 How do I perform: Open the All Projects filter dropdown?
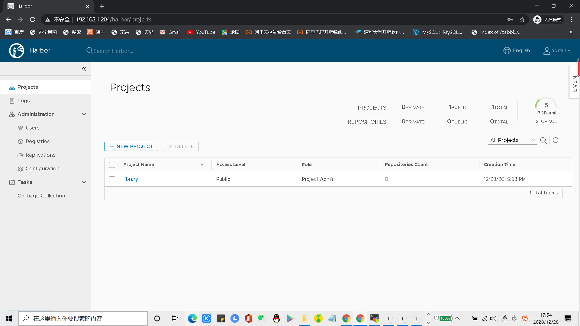point(512,140)
